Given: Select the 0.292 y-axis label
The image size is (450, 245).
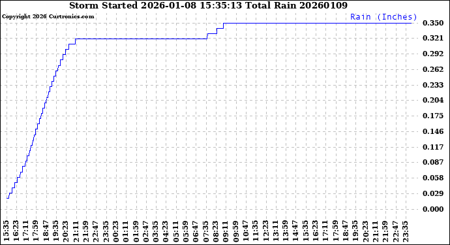Looking at the screenshot, I should point(433,54).
